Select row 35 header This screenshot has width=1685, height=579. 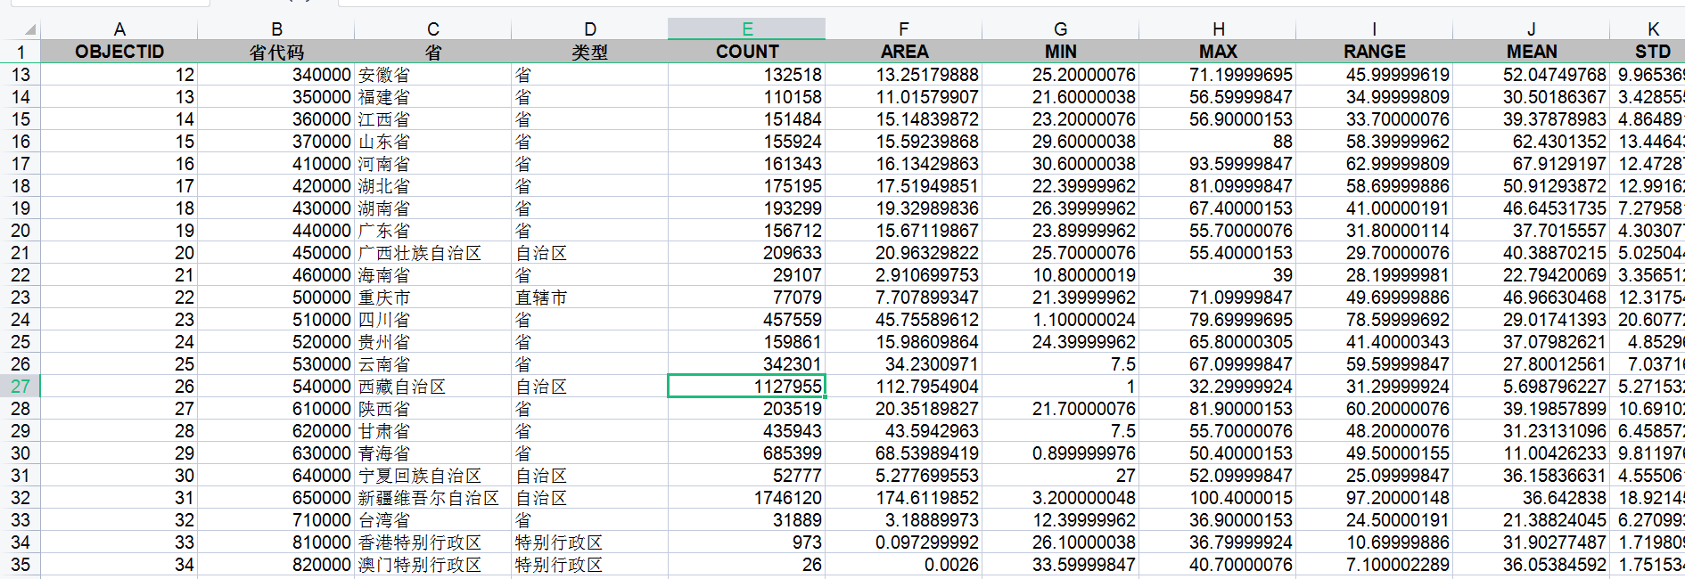click(x=21, y=565)
